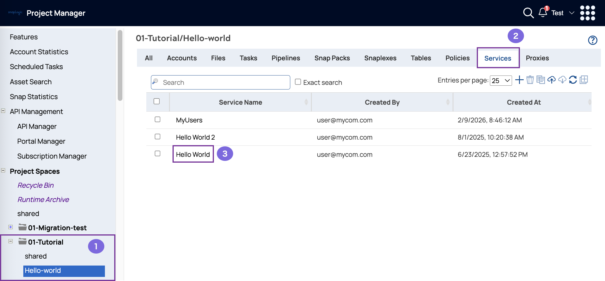Image resolution: width=605 pixels, height=281 pixels.
Task: Open the global search magnifier icon
Action: 528,13
